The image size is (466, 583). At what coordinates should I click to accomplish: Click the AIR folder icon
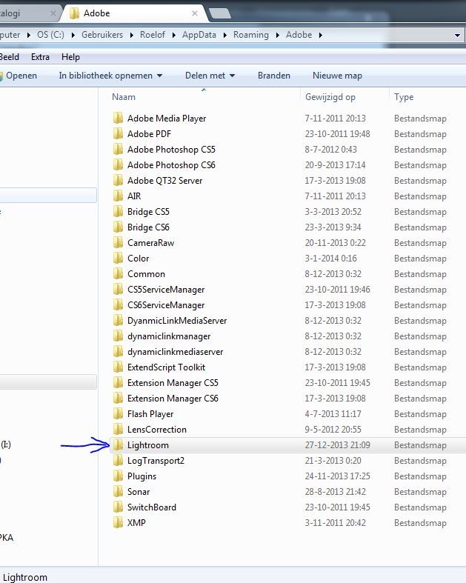tap(118, 196)
